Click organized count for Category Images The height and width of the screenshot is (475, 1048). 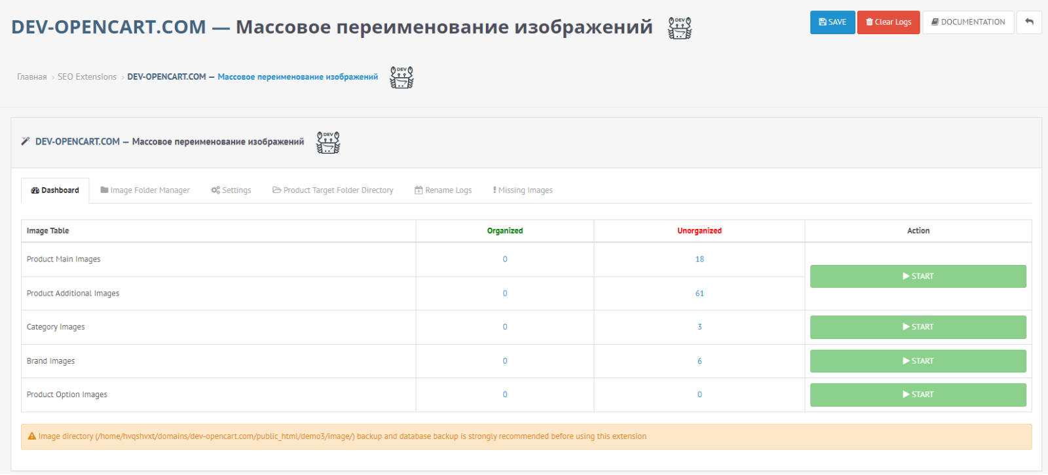tap(505, 327)
